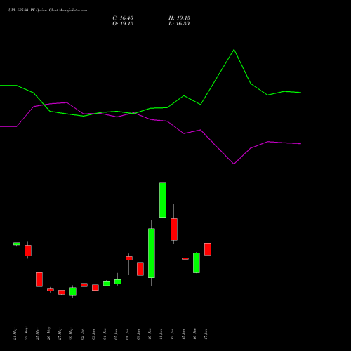Select the green candle for 10 Jun

pos(152,253)
